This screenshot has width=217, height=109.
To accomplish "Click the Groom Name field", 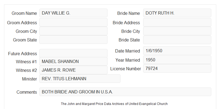I will [73, 13].
